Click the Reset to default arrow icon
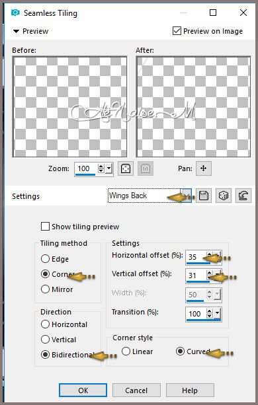 point(243,196)
